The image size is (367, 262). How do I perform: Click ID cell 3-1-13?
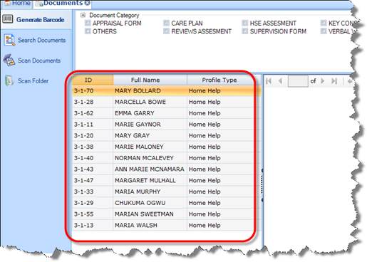[93, 225]
